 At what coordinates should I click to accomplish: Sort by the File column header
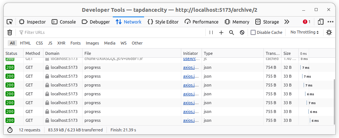point(132,53)
